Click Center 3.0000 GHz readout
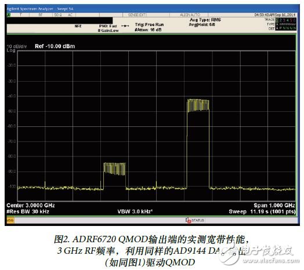This screenshot has width=304, height=270. tap(31, 206)
